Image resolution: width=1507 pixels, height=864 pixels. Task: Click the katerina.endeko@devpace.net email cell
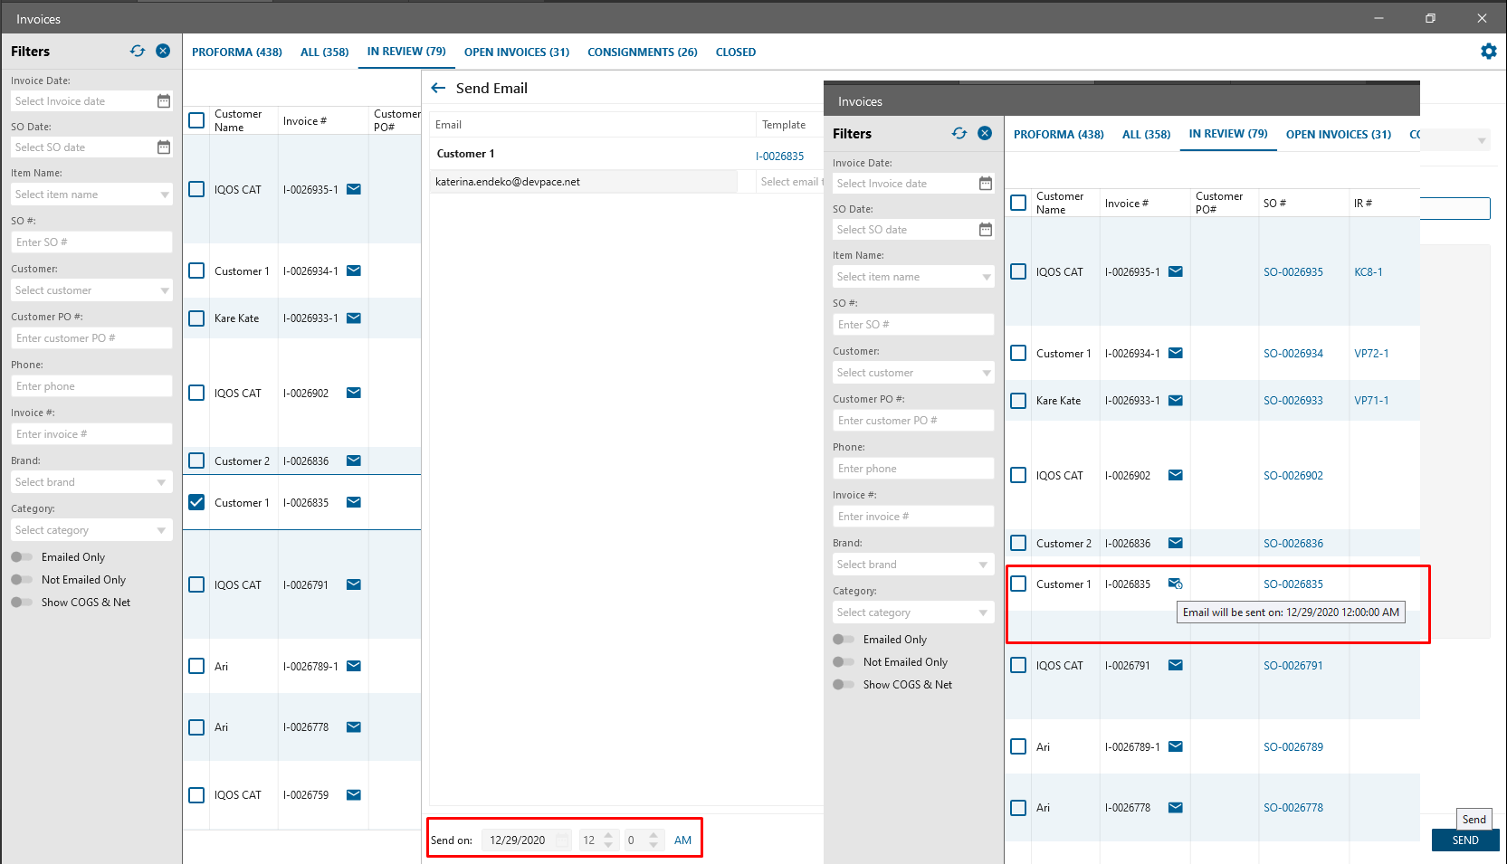[x=583, y=182]
